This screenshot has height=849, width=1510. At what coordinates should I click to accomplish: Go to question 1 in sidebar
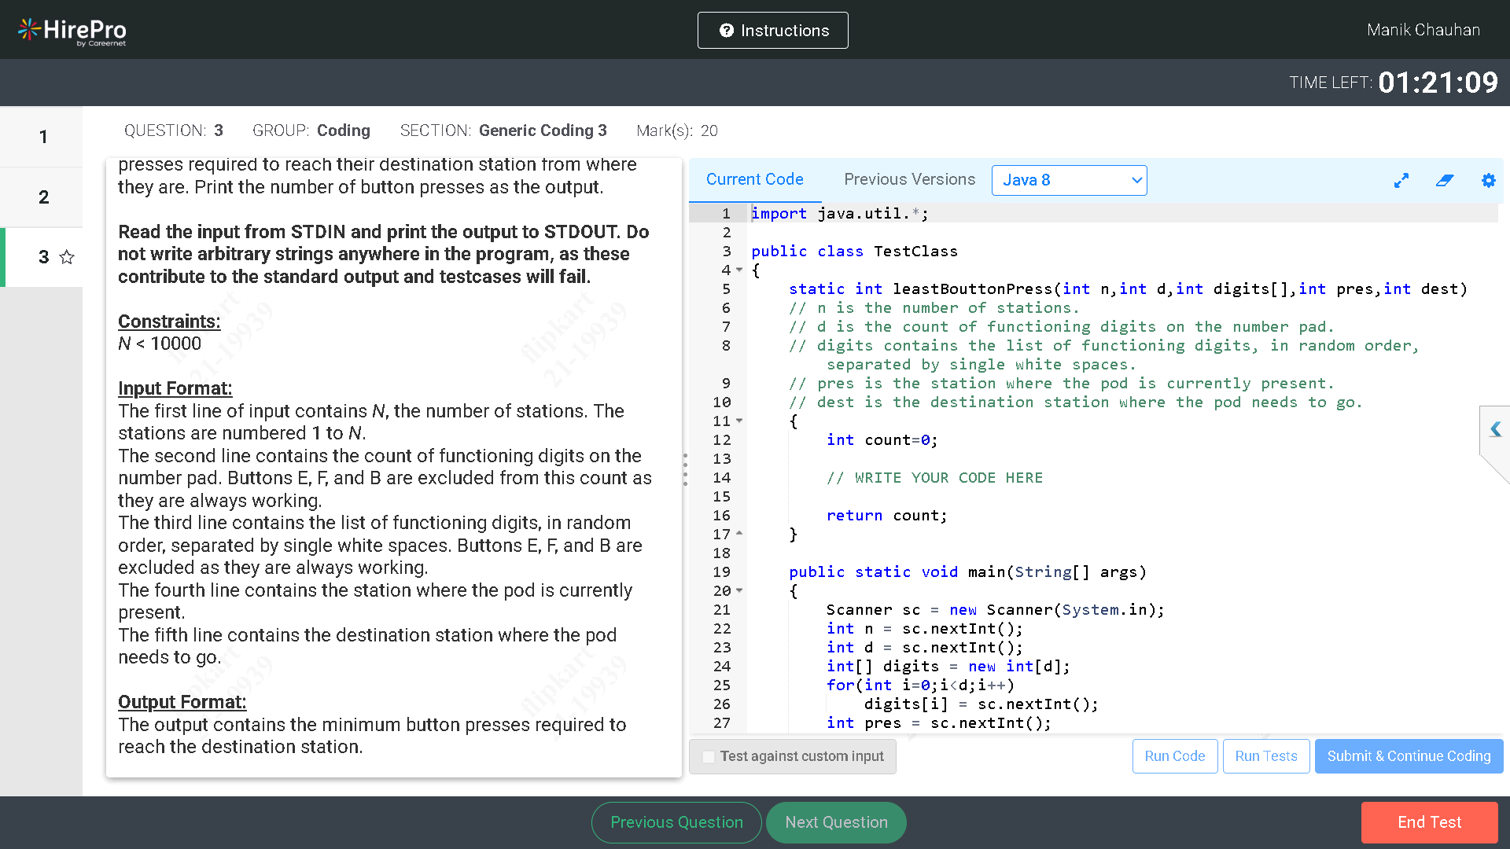[x=42, y=137]
